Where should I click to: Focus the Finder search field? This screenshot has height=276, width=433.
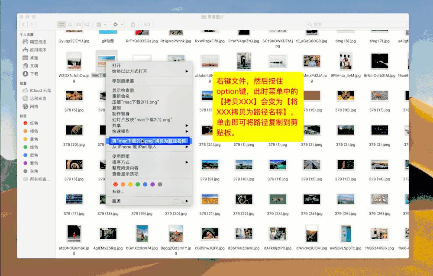pos(356,25)
